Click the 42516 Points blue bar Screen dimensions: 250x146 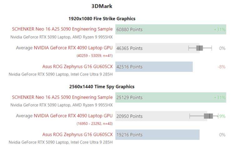pyautogui.click(x=154, y=67)
